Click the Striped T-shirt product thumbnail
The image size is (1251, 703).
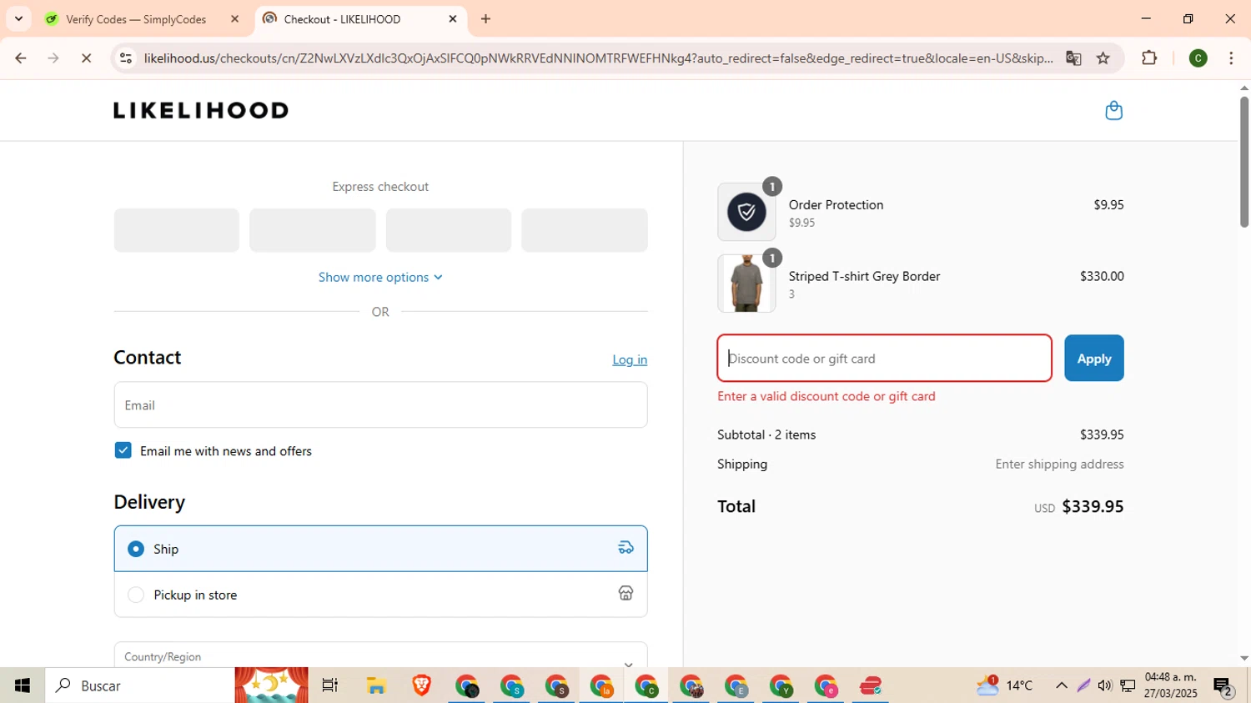pyautogui.click(x=746, y=284)
